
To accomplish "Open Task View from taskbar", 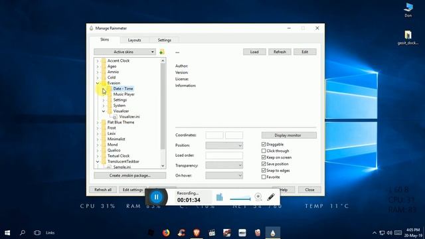I will (x=37, y=233).
